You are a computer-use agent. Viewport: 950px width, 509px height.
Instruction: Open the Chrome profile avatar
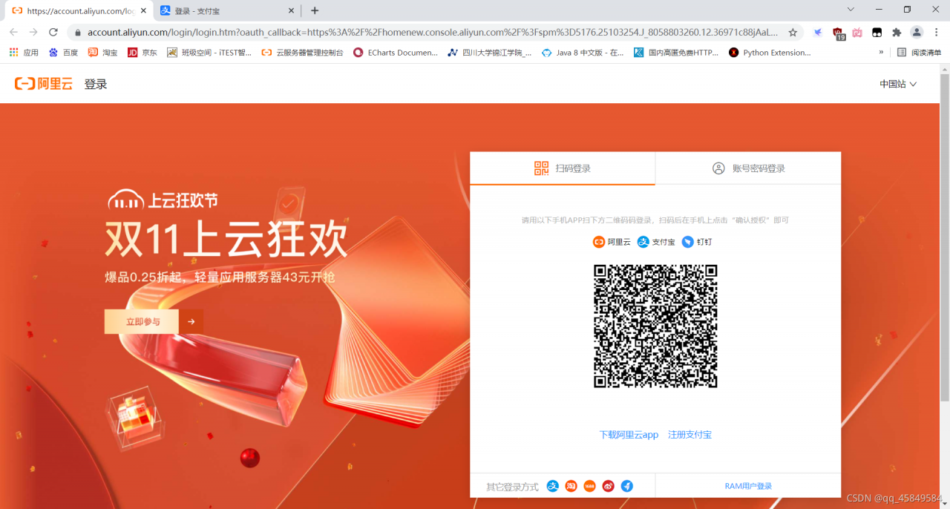pos(917,32)
